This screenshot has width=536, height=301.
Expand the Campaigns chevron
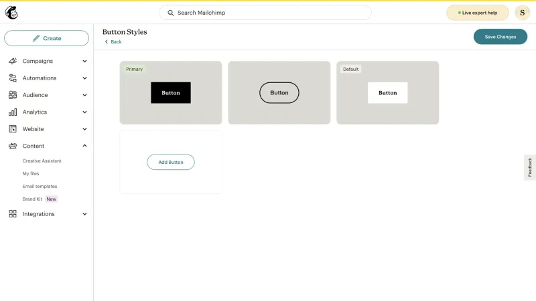[x=84, y=61]
